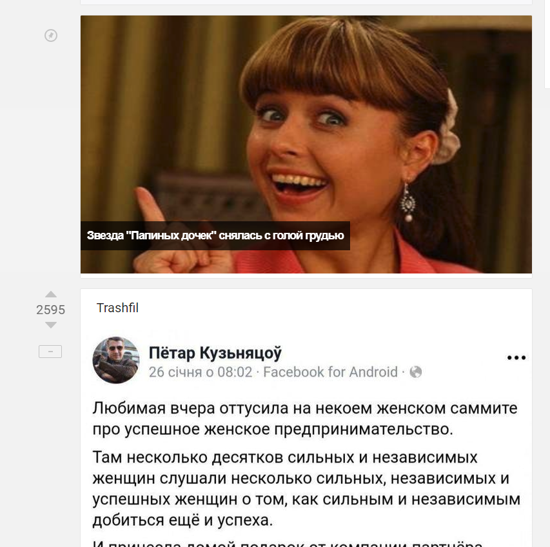Click the partially visible line starting И принесла
This screenshot has width=550, height=547.
coord(288,544)
